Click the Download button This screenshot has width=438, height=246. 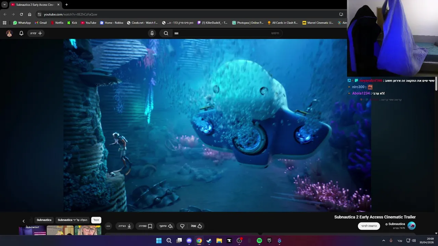coord(125,226)
